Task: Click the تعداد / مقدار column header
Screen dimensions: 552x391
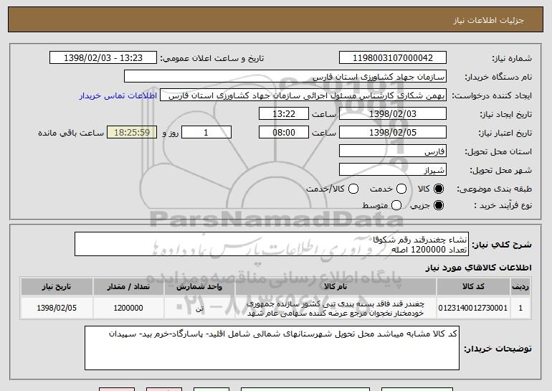Action: click(128, 286)
